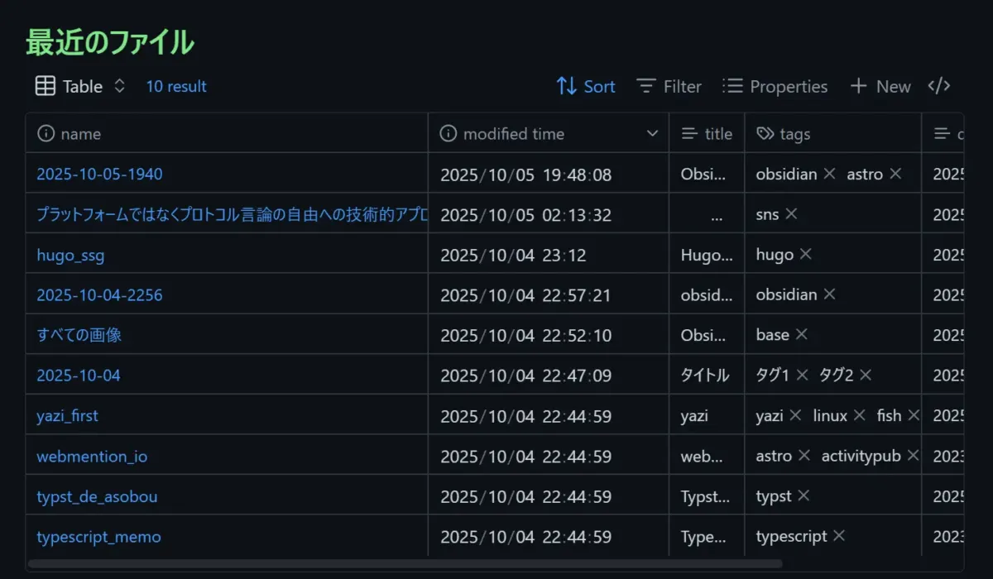Click the title column header
The height and width of the screenshot is (579, 993).
point(707,133)
